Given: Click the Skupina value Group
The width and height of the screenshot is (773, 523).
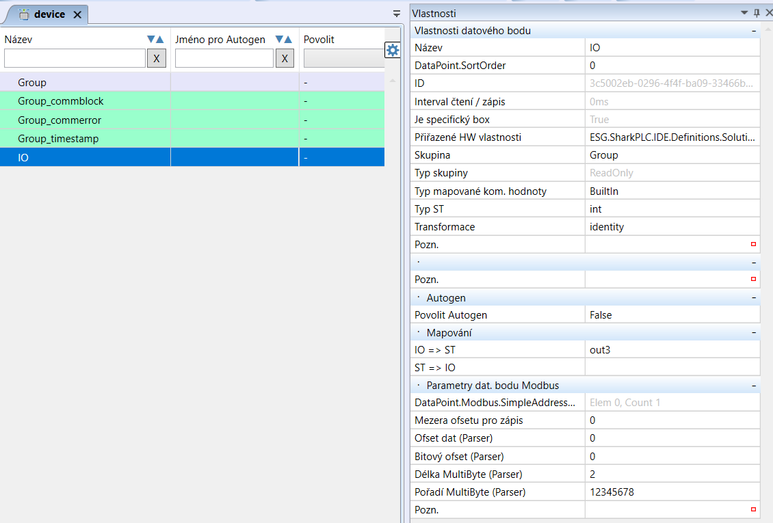Looking at the screenshot, I should pos(672,155).
